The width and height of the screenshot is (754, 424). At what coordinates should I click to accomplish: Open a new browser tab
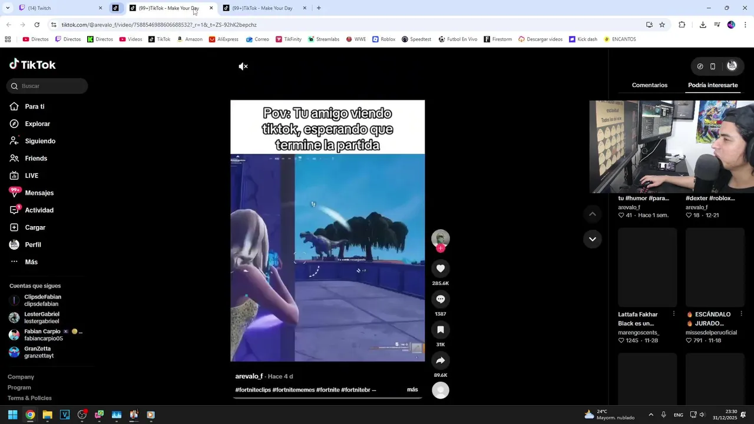coord(319,8)
